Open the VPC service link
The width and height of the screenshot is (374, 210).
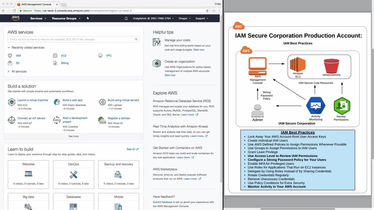pos(109,55)
